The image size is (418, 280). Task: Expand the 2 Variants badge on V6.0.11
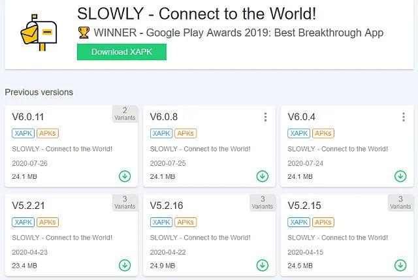coord(125,114)
